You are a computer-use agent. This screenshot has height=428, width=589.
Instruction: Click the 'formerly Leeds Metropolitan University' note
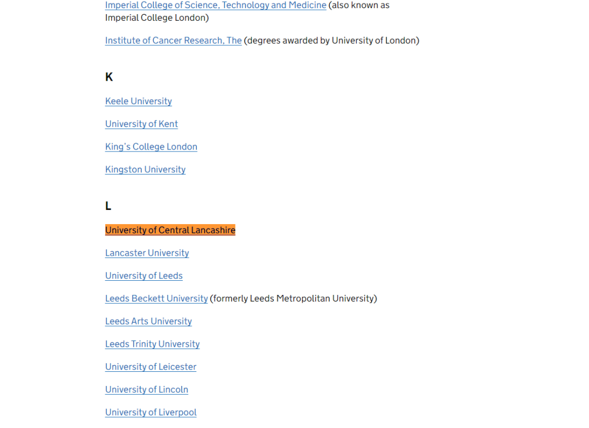click(293, 299)
